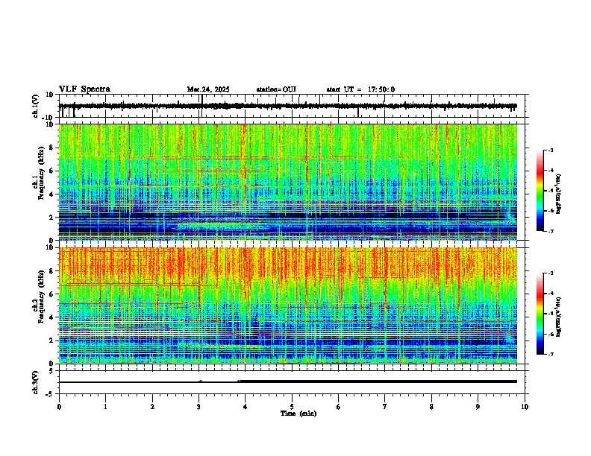Click the "-3" value on ch.1 color bar
591x456 pixels.
[x=550, y=150]
